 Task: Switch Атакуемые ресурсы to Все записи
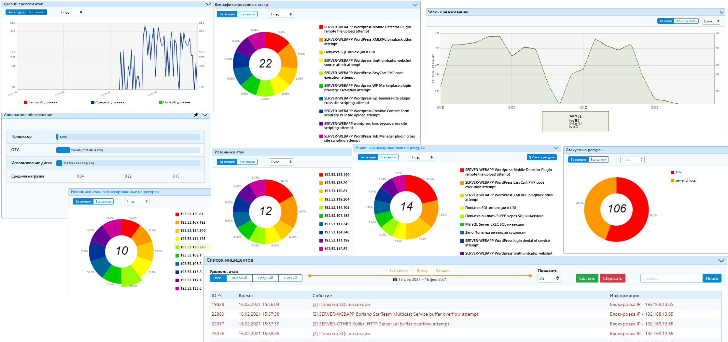[598, 160]
